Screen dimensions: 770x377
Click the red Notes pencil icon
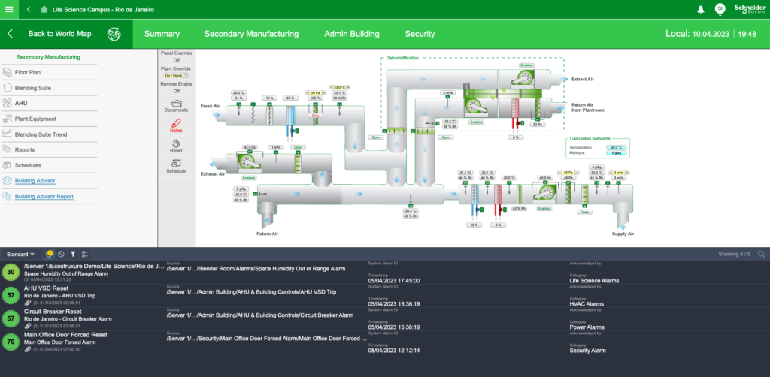176,124
